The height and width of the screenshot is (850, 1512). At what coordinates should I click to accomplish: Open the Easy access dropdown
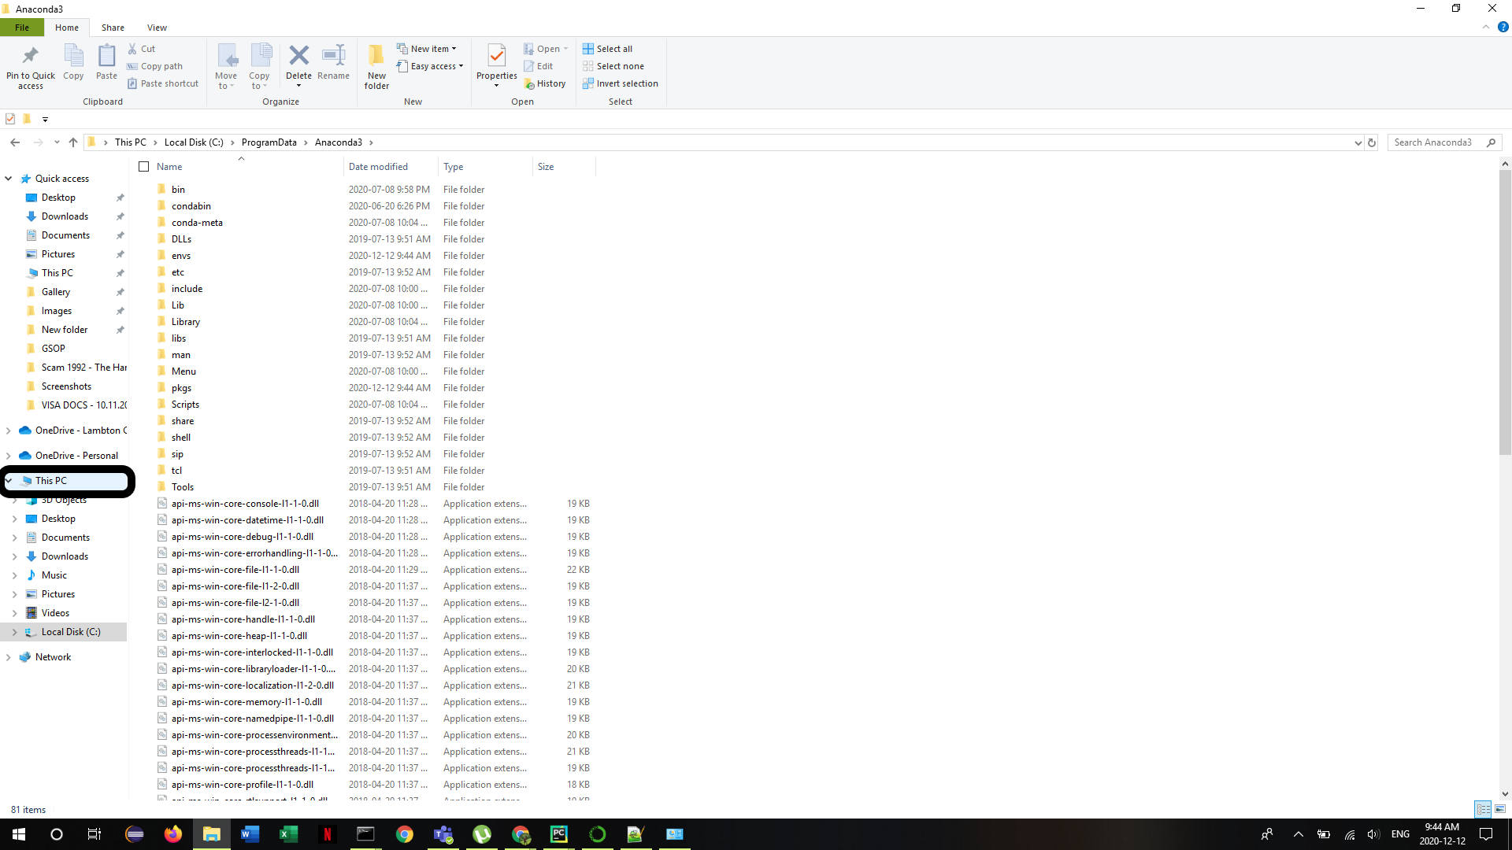pos(430,66)
